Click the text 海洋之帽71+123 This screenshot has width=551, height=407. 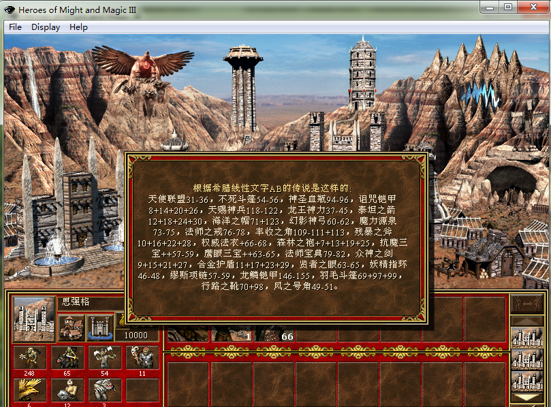click(246, 221)
